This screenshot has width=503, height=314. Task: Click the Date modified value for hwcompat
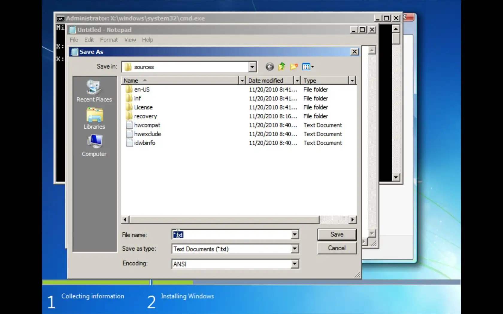273,125
